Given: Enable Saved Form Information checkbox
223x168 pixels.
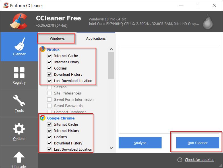Looking at the screenshot, I should tap(49, 99).
